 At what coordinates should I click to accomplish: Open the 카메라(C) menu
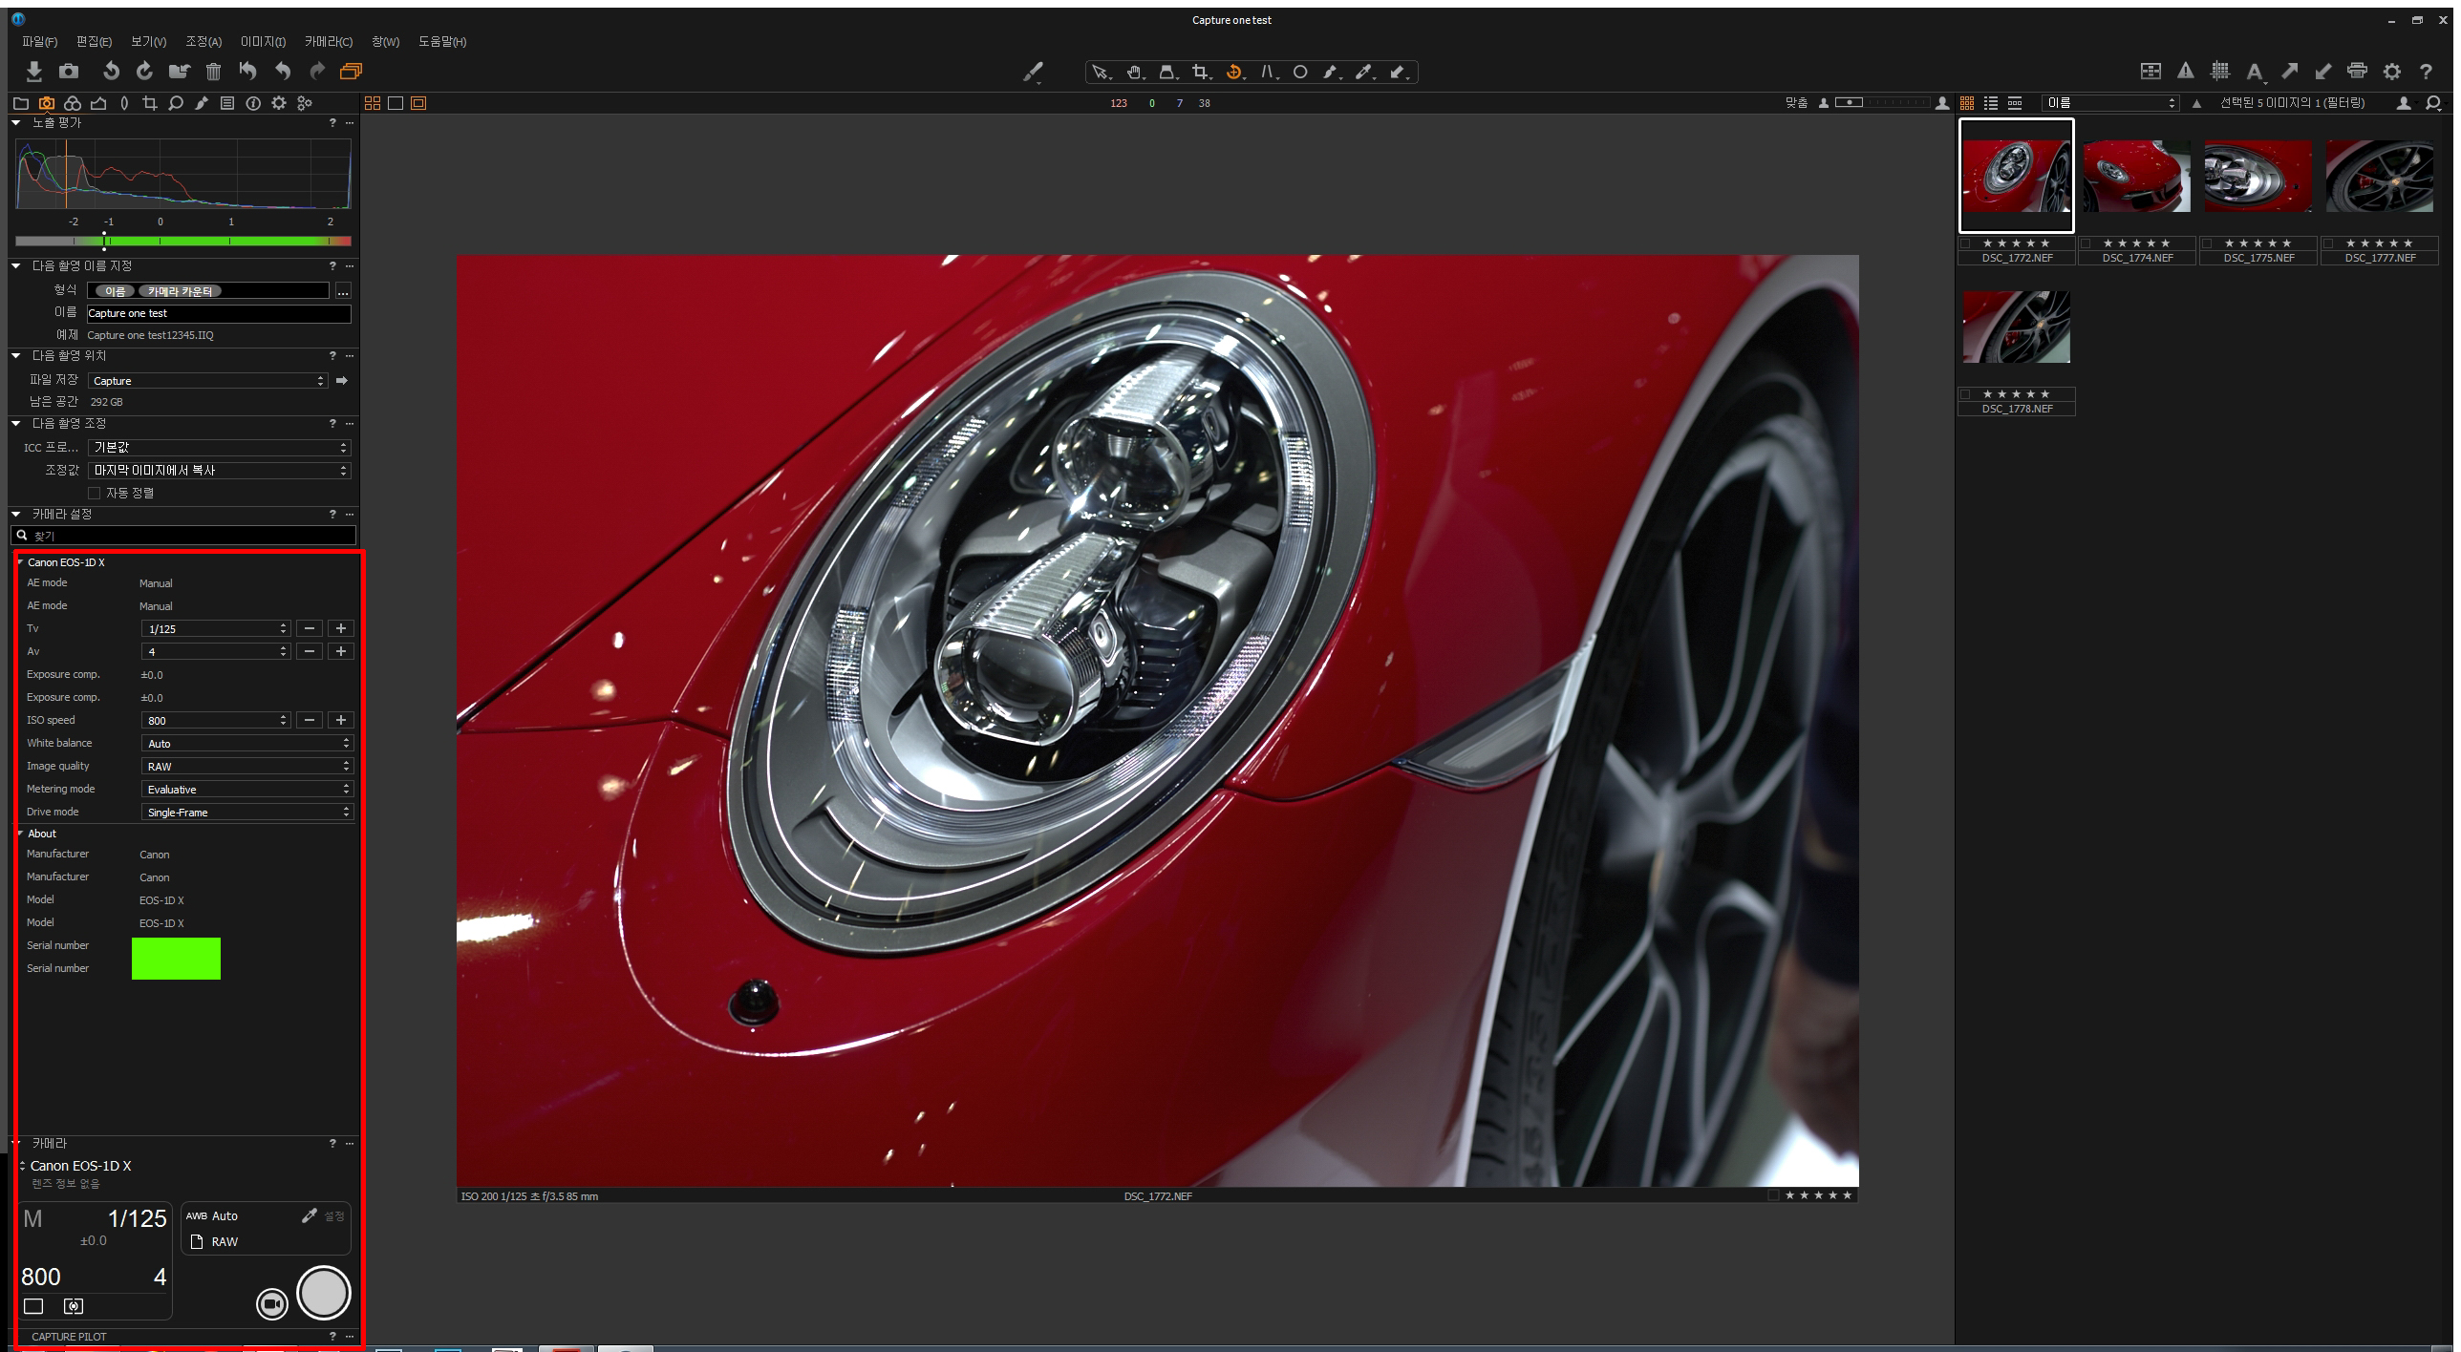(328, 42)
